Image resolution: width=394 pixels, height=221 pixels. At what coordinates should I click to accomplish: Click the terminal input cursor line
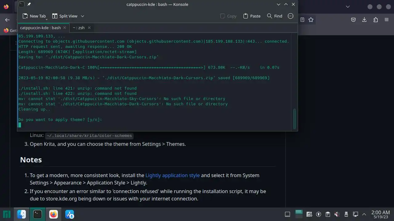point(20,125)
